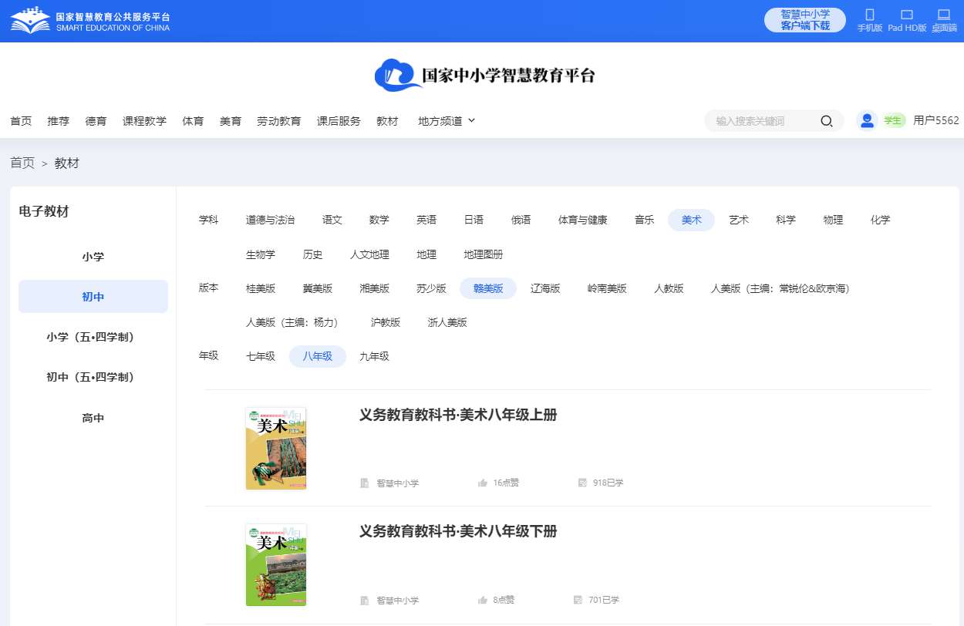Open cover thumbnail of 美术八年级下册
Image resolution: width=964 pixels, height=626 pixels.
pos(276,565)
